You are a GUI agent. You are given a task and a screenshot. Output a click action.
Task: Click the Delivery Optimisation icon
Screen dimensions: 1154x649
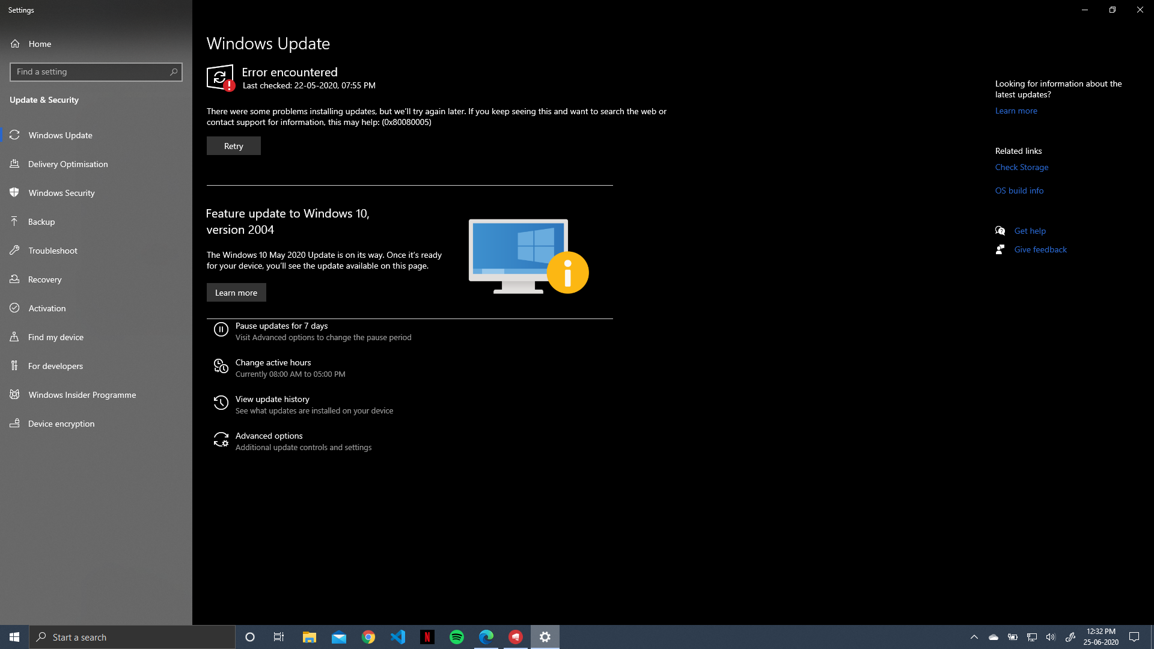pyautogui.click(x=15, y=164)
